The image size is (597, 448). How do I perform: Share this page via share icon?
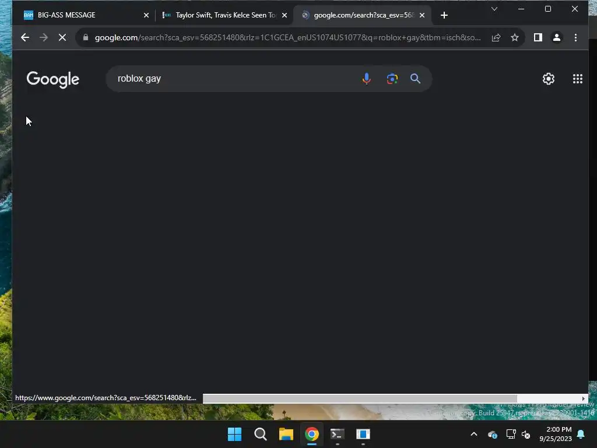coord(496,37)
